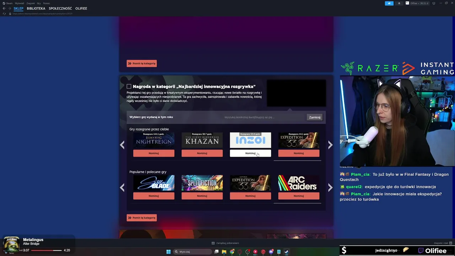This screenshot has width=455, height=256.
Task: Click the lower 'Pomiń tę kategorię' button
Action: [141, 218]
